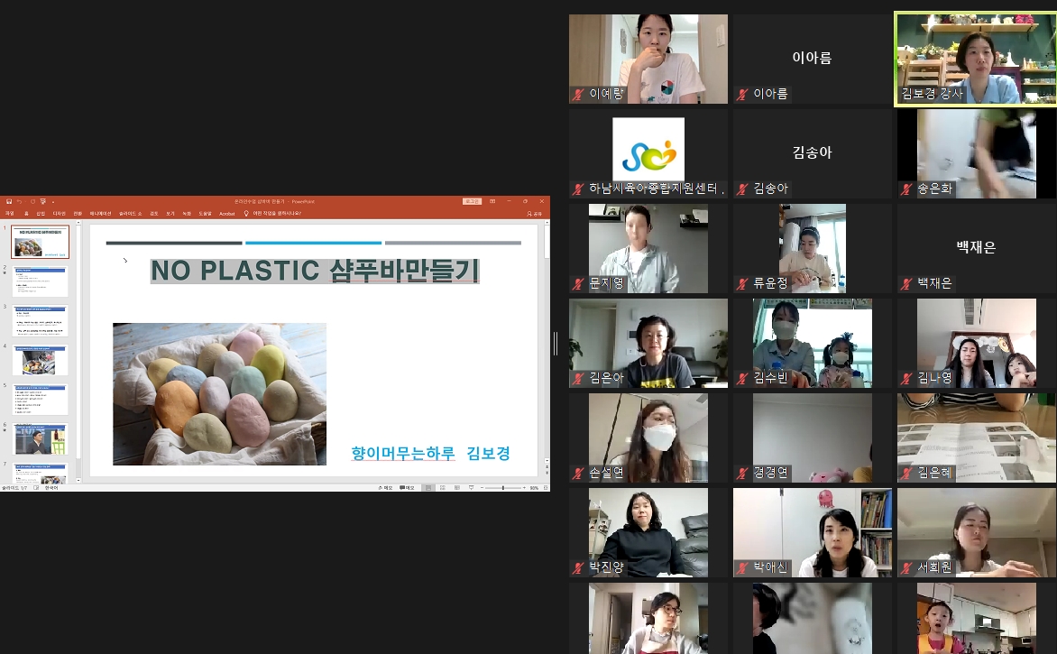Click the slide count indicator in status bar

click(x=14, y=487)
